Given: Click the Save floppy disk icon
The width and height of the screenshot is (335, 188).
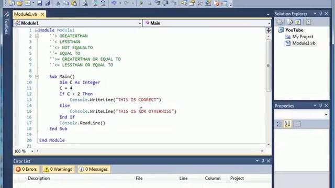Looking at the screenshot, I should (40, 3).
